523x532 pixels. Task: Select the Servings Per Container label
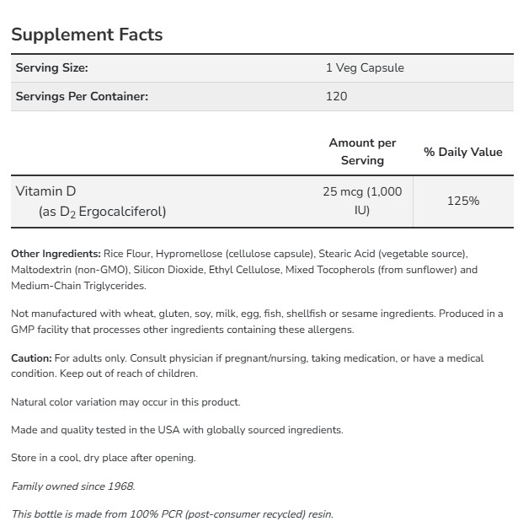(x=82, y=96)
